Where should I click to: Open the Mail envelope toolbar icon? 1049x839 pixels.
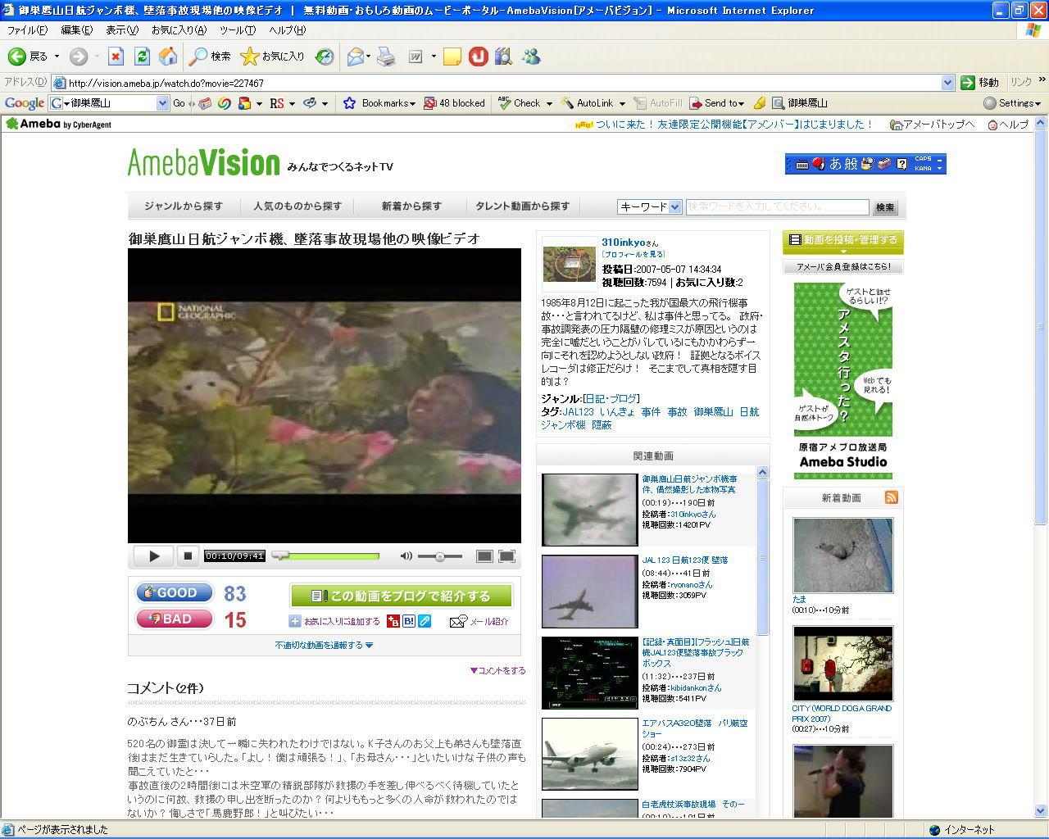(355, 57)
